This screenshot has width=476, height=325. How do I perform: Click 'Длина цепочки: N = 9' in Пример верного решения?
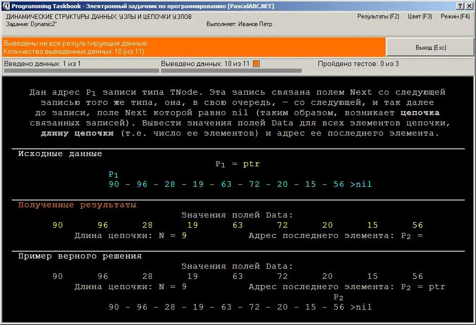click(x=130, y=287)
